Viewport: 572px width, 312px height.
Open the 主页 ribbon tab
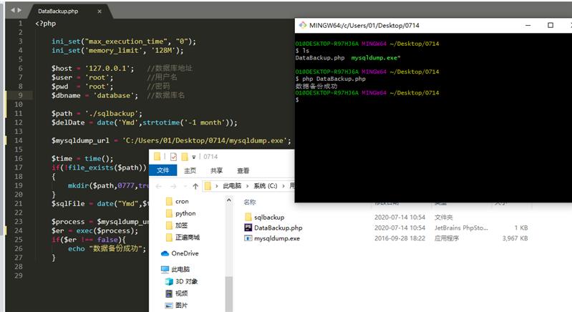[x=190, y=171]
